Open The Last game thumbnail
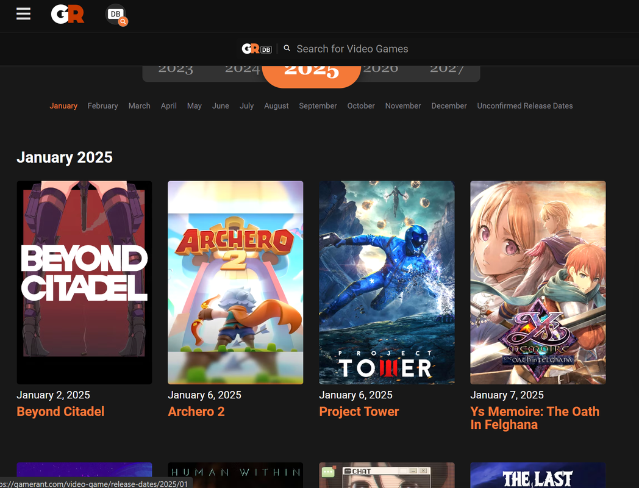Viewport: 639px width, 488px height. 538,475
